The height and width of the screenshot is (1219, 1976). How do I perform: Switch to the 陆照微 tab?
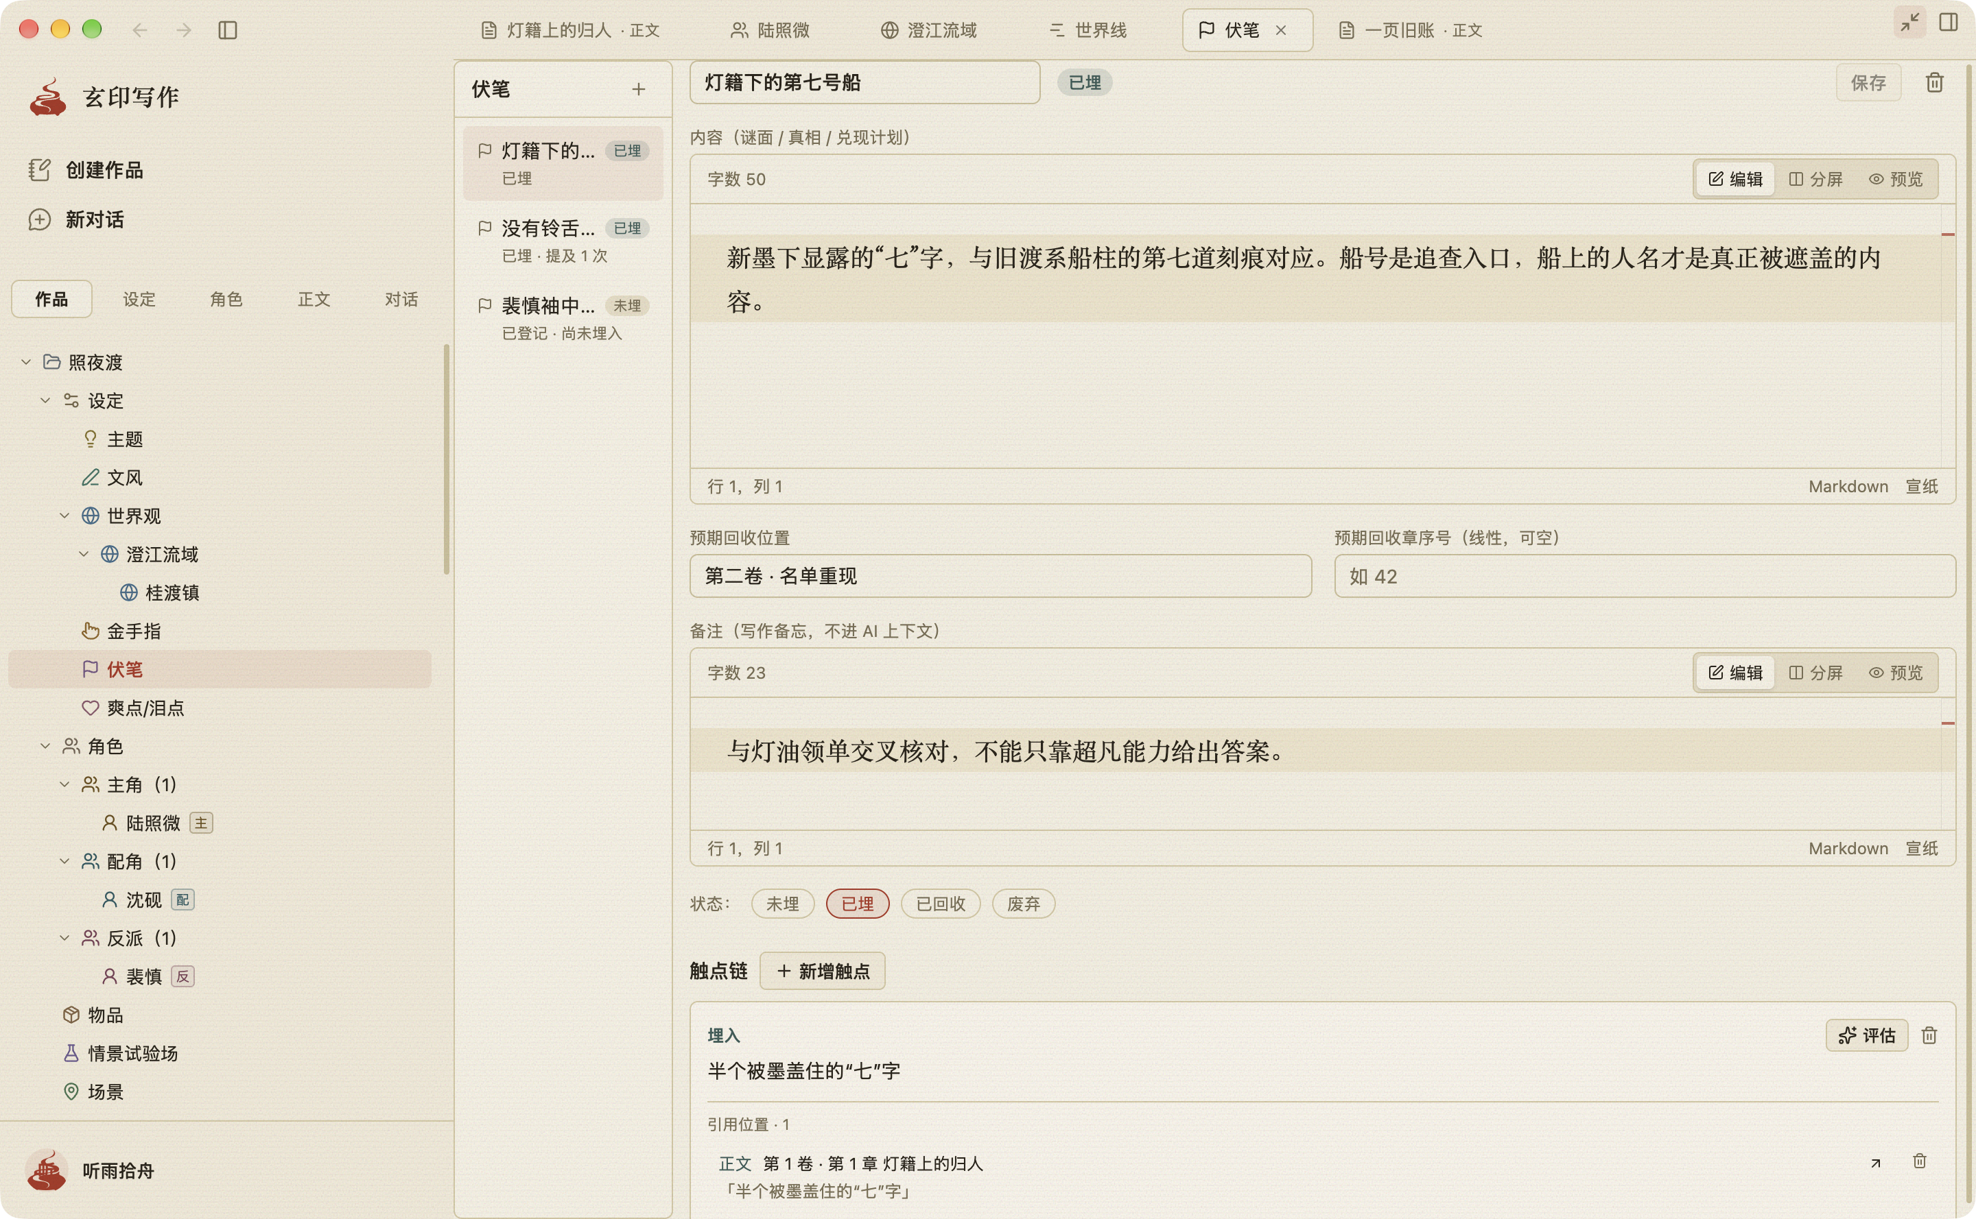770,30
